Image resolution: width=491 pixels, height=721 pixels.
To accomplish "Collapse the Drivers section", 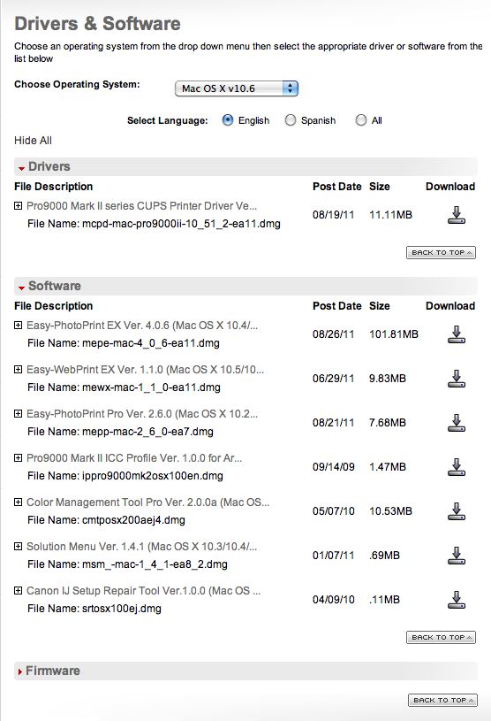I will (44, 166).
